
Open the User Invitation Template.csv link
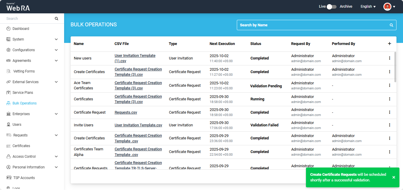click(138, 125)
